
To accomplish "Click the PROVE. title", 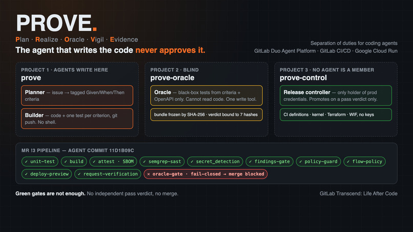I will (x=57, y=23).
